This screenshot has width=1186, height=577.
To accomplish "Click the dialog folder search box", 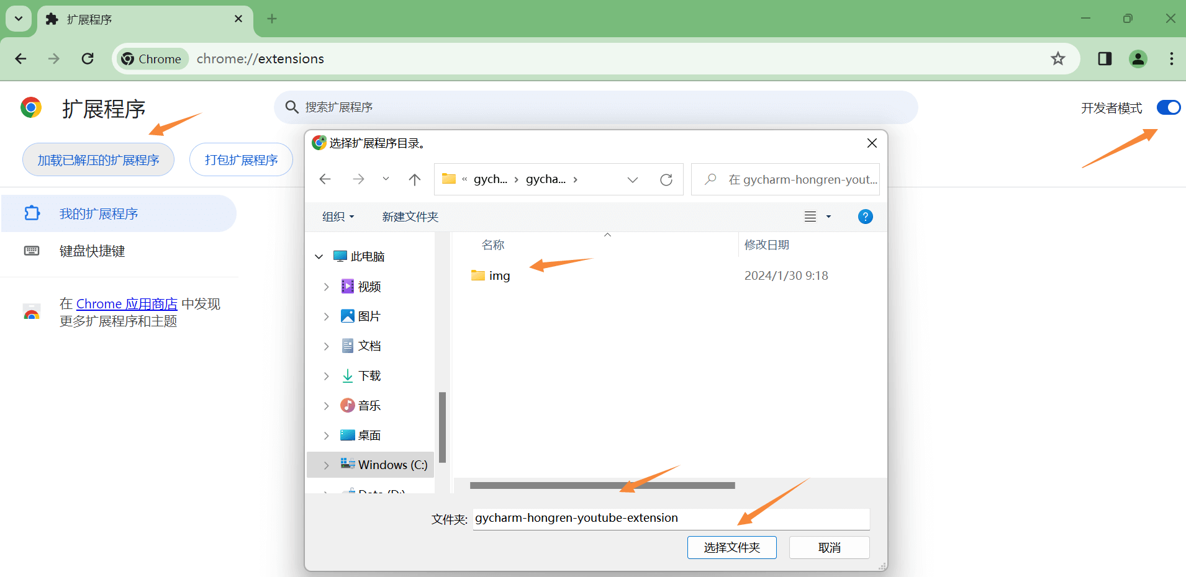I will [785, 179].
